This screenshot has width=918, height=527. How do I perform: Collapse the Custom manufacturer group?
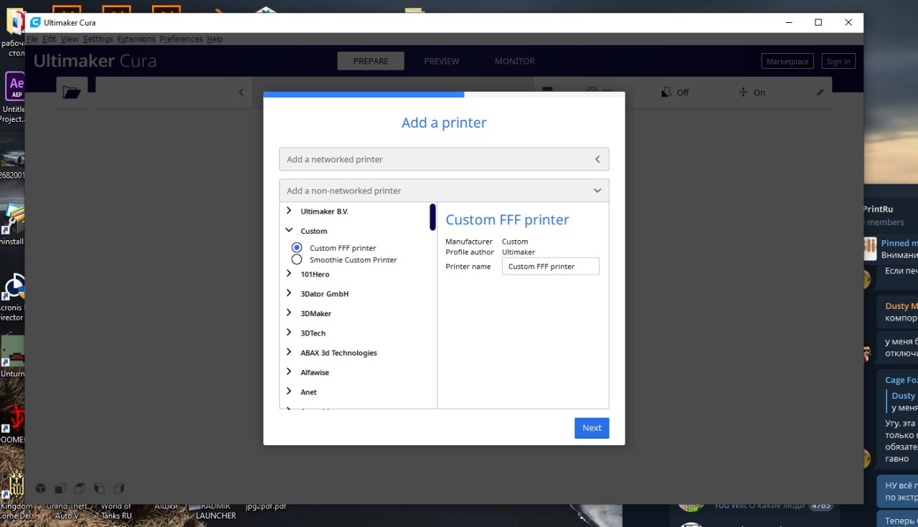click(289, 231)
